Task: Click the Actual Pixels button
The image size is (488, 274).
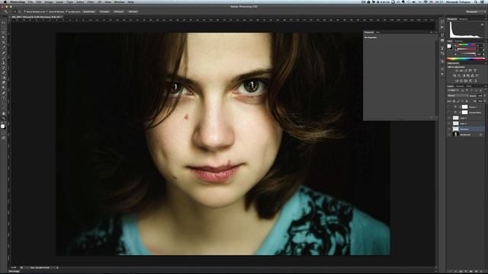Action: [x=89, y=11]
